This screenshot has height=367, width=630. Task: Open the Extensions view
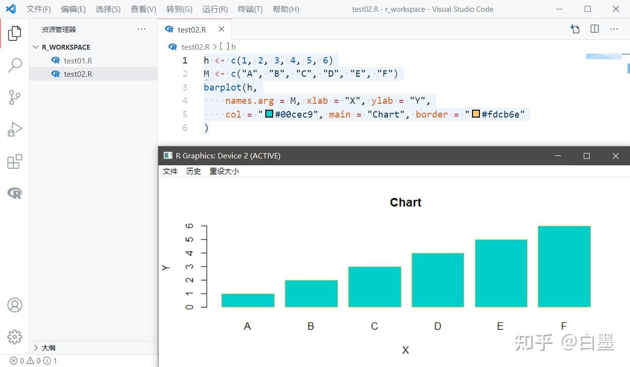tap(15, 161)
